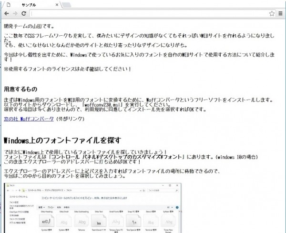This screenshot has width=286, height=233.
Task: Click the 整理 dropdown in the Fonts screenshot
Action: click(x=41, y=207)
